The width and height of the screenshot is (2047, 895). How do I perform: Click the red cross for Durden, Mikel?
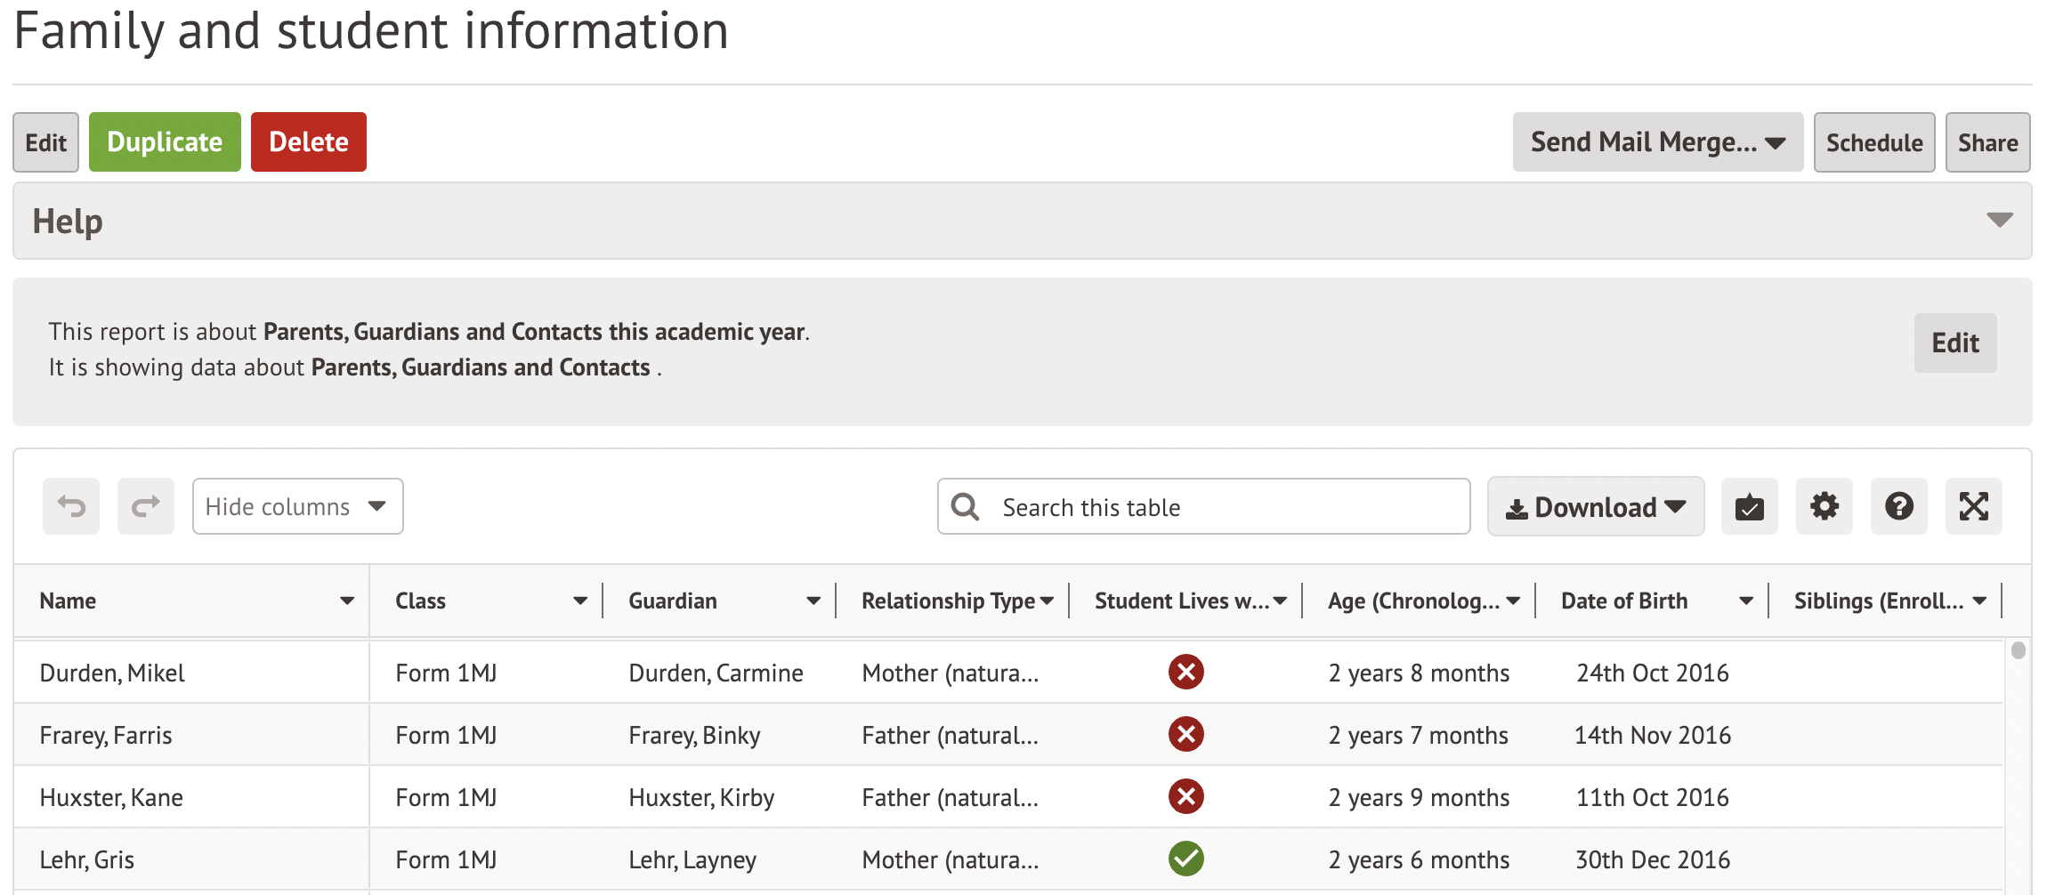click(x=1185, y=672)
